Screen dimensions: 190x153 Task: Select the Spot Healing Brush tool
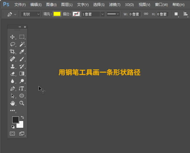(12, 59)
